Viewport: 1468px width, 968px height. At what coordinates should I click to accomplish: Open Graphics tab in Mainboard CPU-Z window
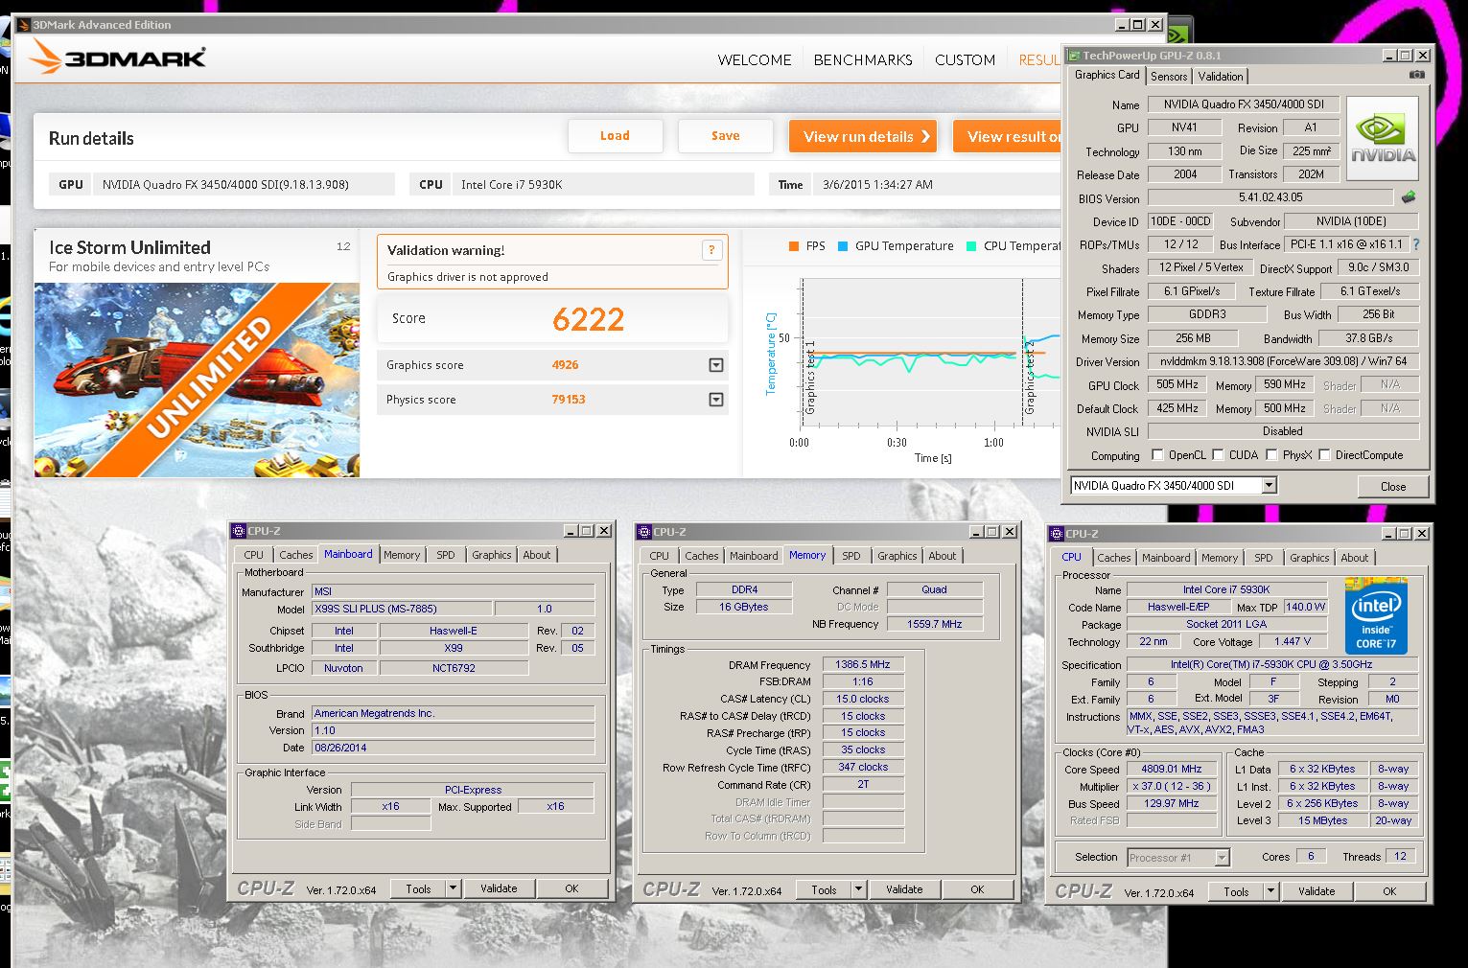[x=492, y=555]
